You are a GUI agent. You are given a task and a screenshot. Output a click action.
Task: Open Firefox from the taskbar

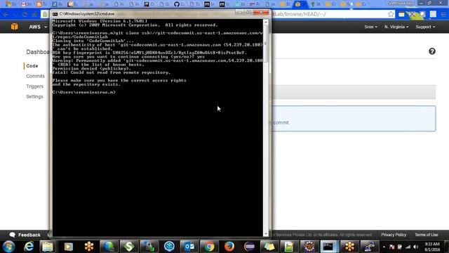point(229,247)
